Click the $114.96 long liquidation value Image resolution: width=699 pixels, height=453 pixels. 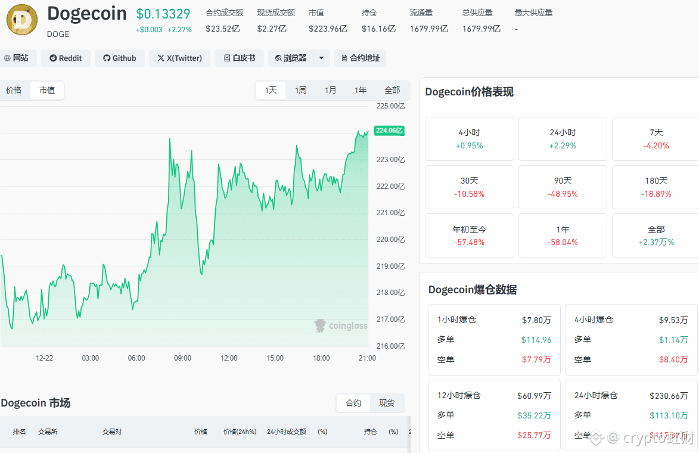coord(536,340)
